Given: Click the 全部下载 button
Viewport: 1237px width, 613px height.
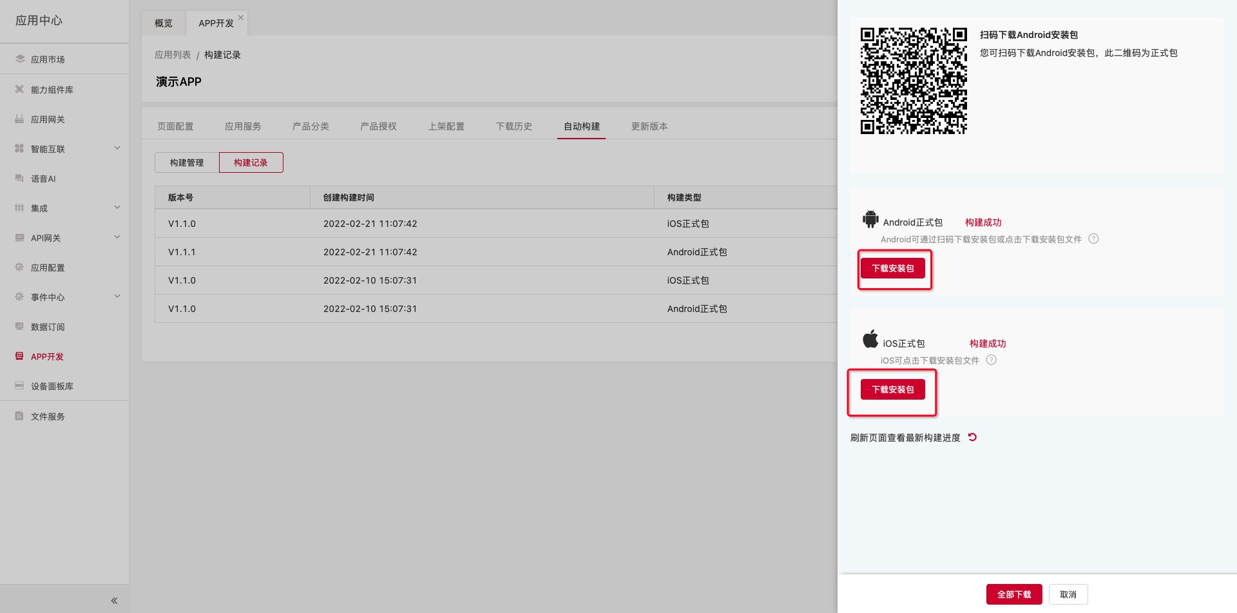Looking at the screenshot, I should coord(1013,594).
